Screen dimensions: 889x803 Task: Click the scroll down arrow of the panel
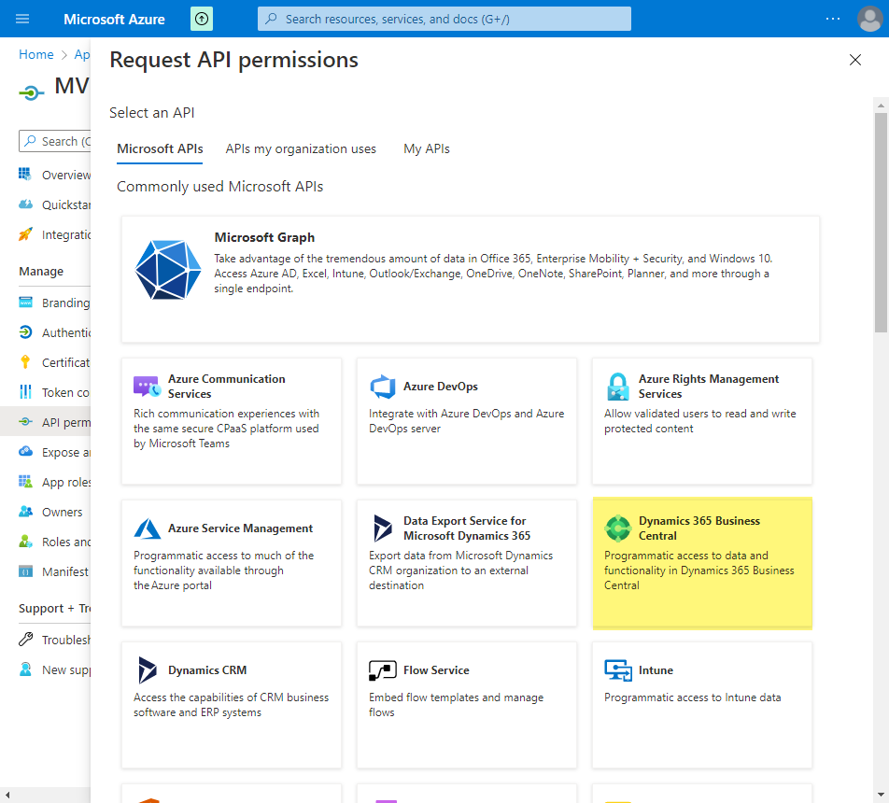[881, 795]
